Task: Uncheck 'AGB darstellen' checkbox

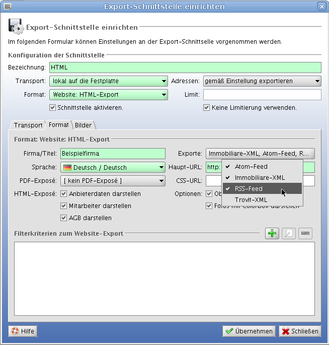Action: click(64, 218)
